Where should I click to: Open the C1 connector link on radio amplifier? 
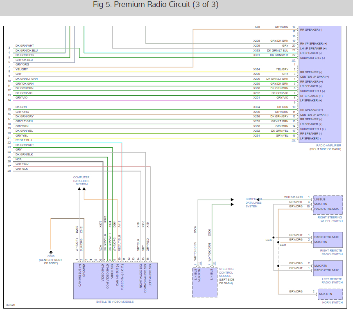click(x=293, y=60)
